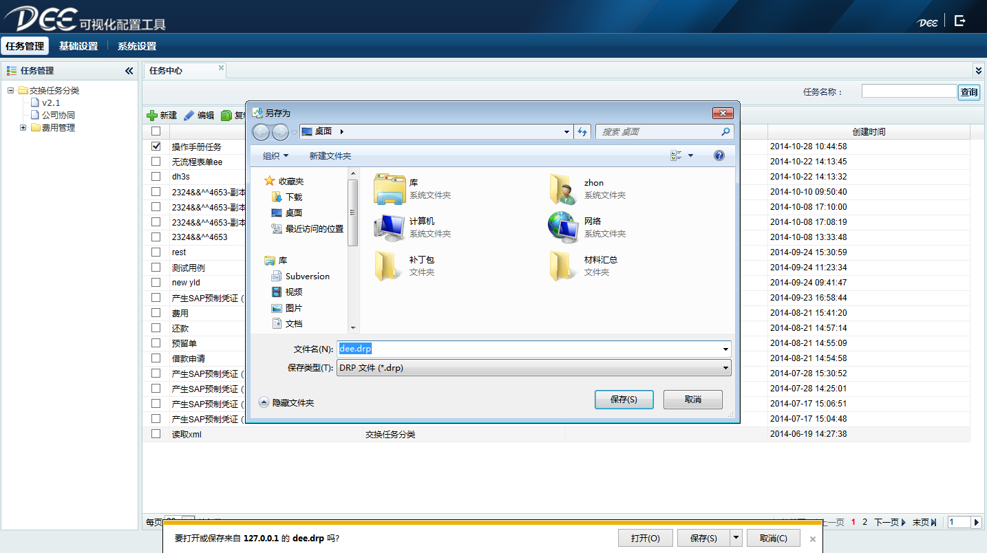Check the select-all checkbox in the table header
This screenshot has height=553, width=987.
tap(156, 131)
